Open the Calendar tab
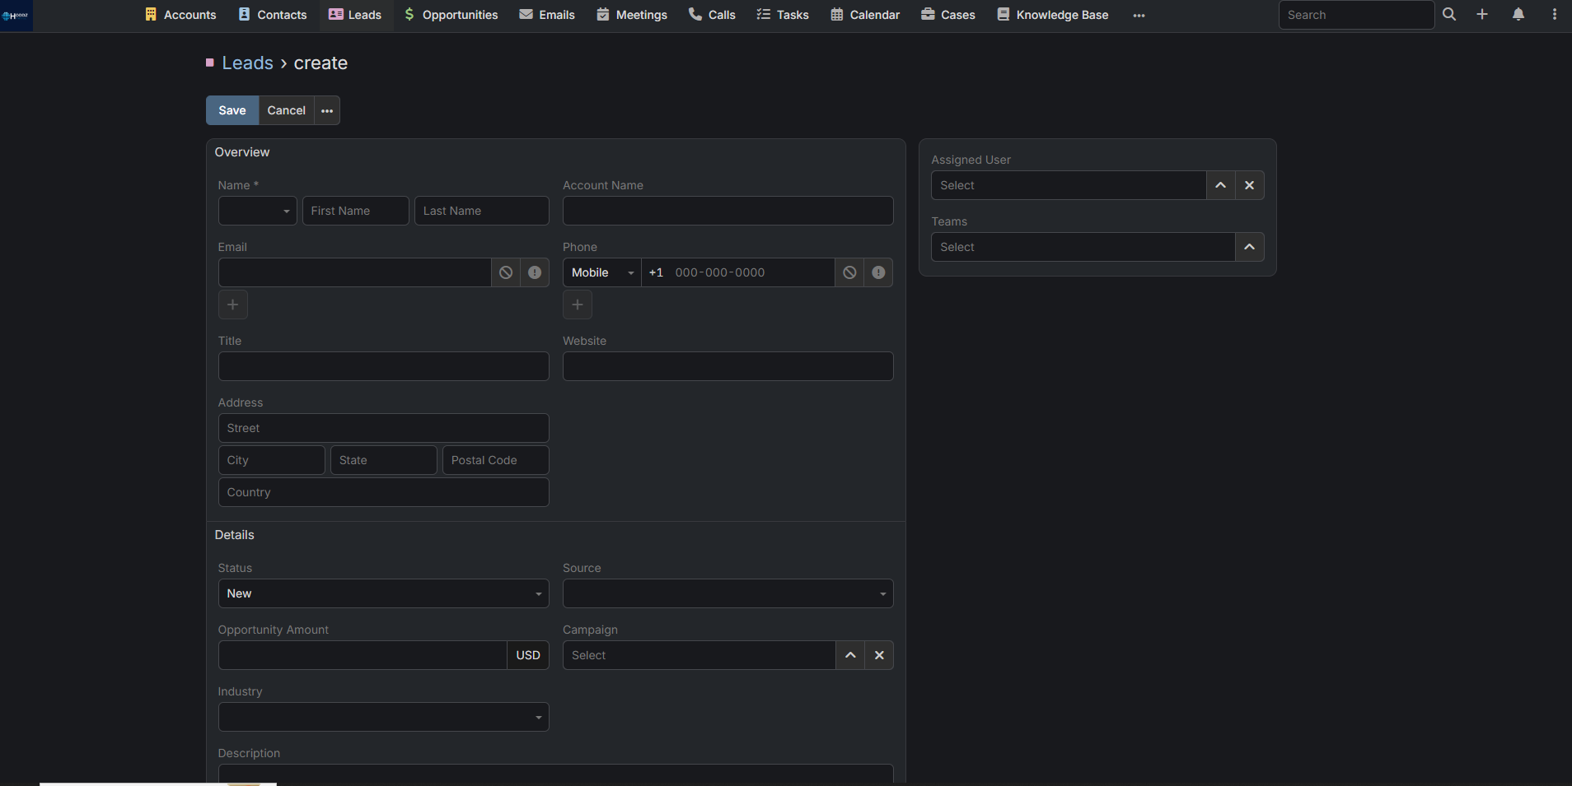Viewport: 1572px width, 786px height. coord(865,15)
